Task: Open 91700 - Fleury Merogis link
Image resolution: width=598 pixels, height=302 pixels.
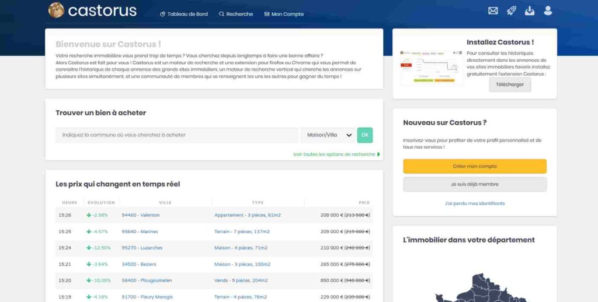Action: [x=147, y=297]
